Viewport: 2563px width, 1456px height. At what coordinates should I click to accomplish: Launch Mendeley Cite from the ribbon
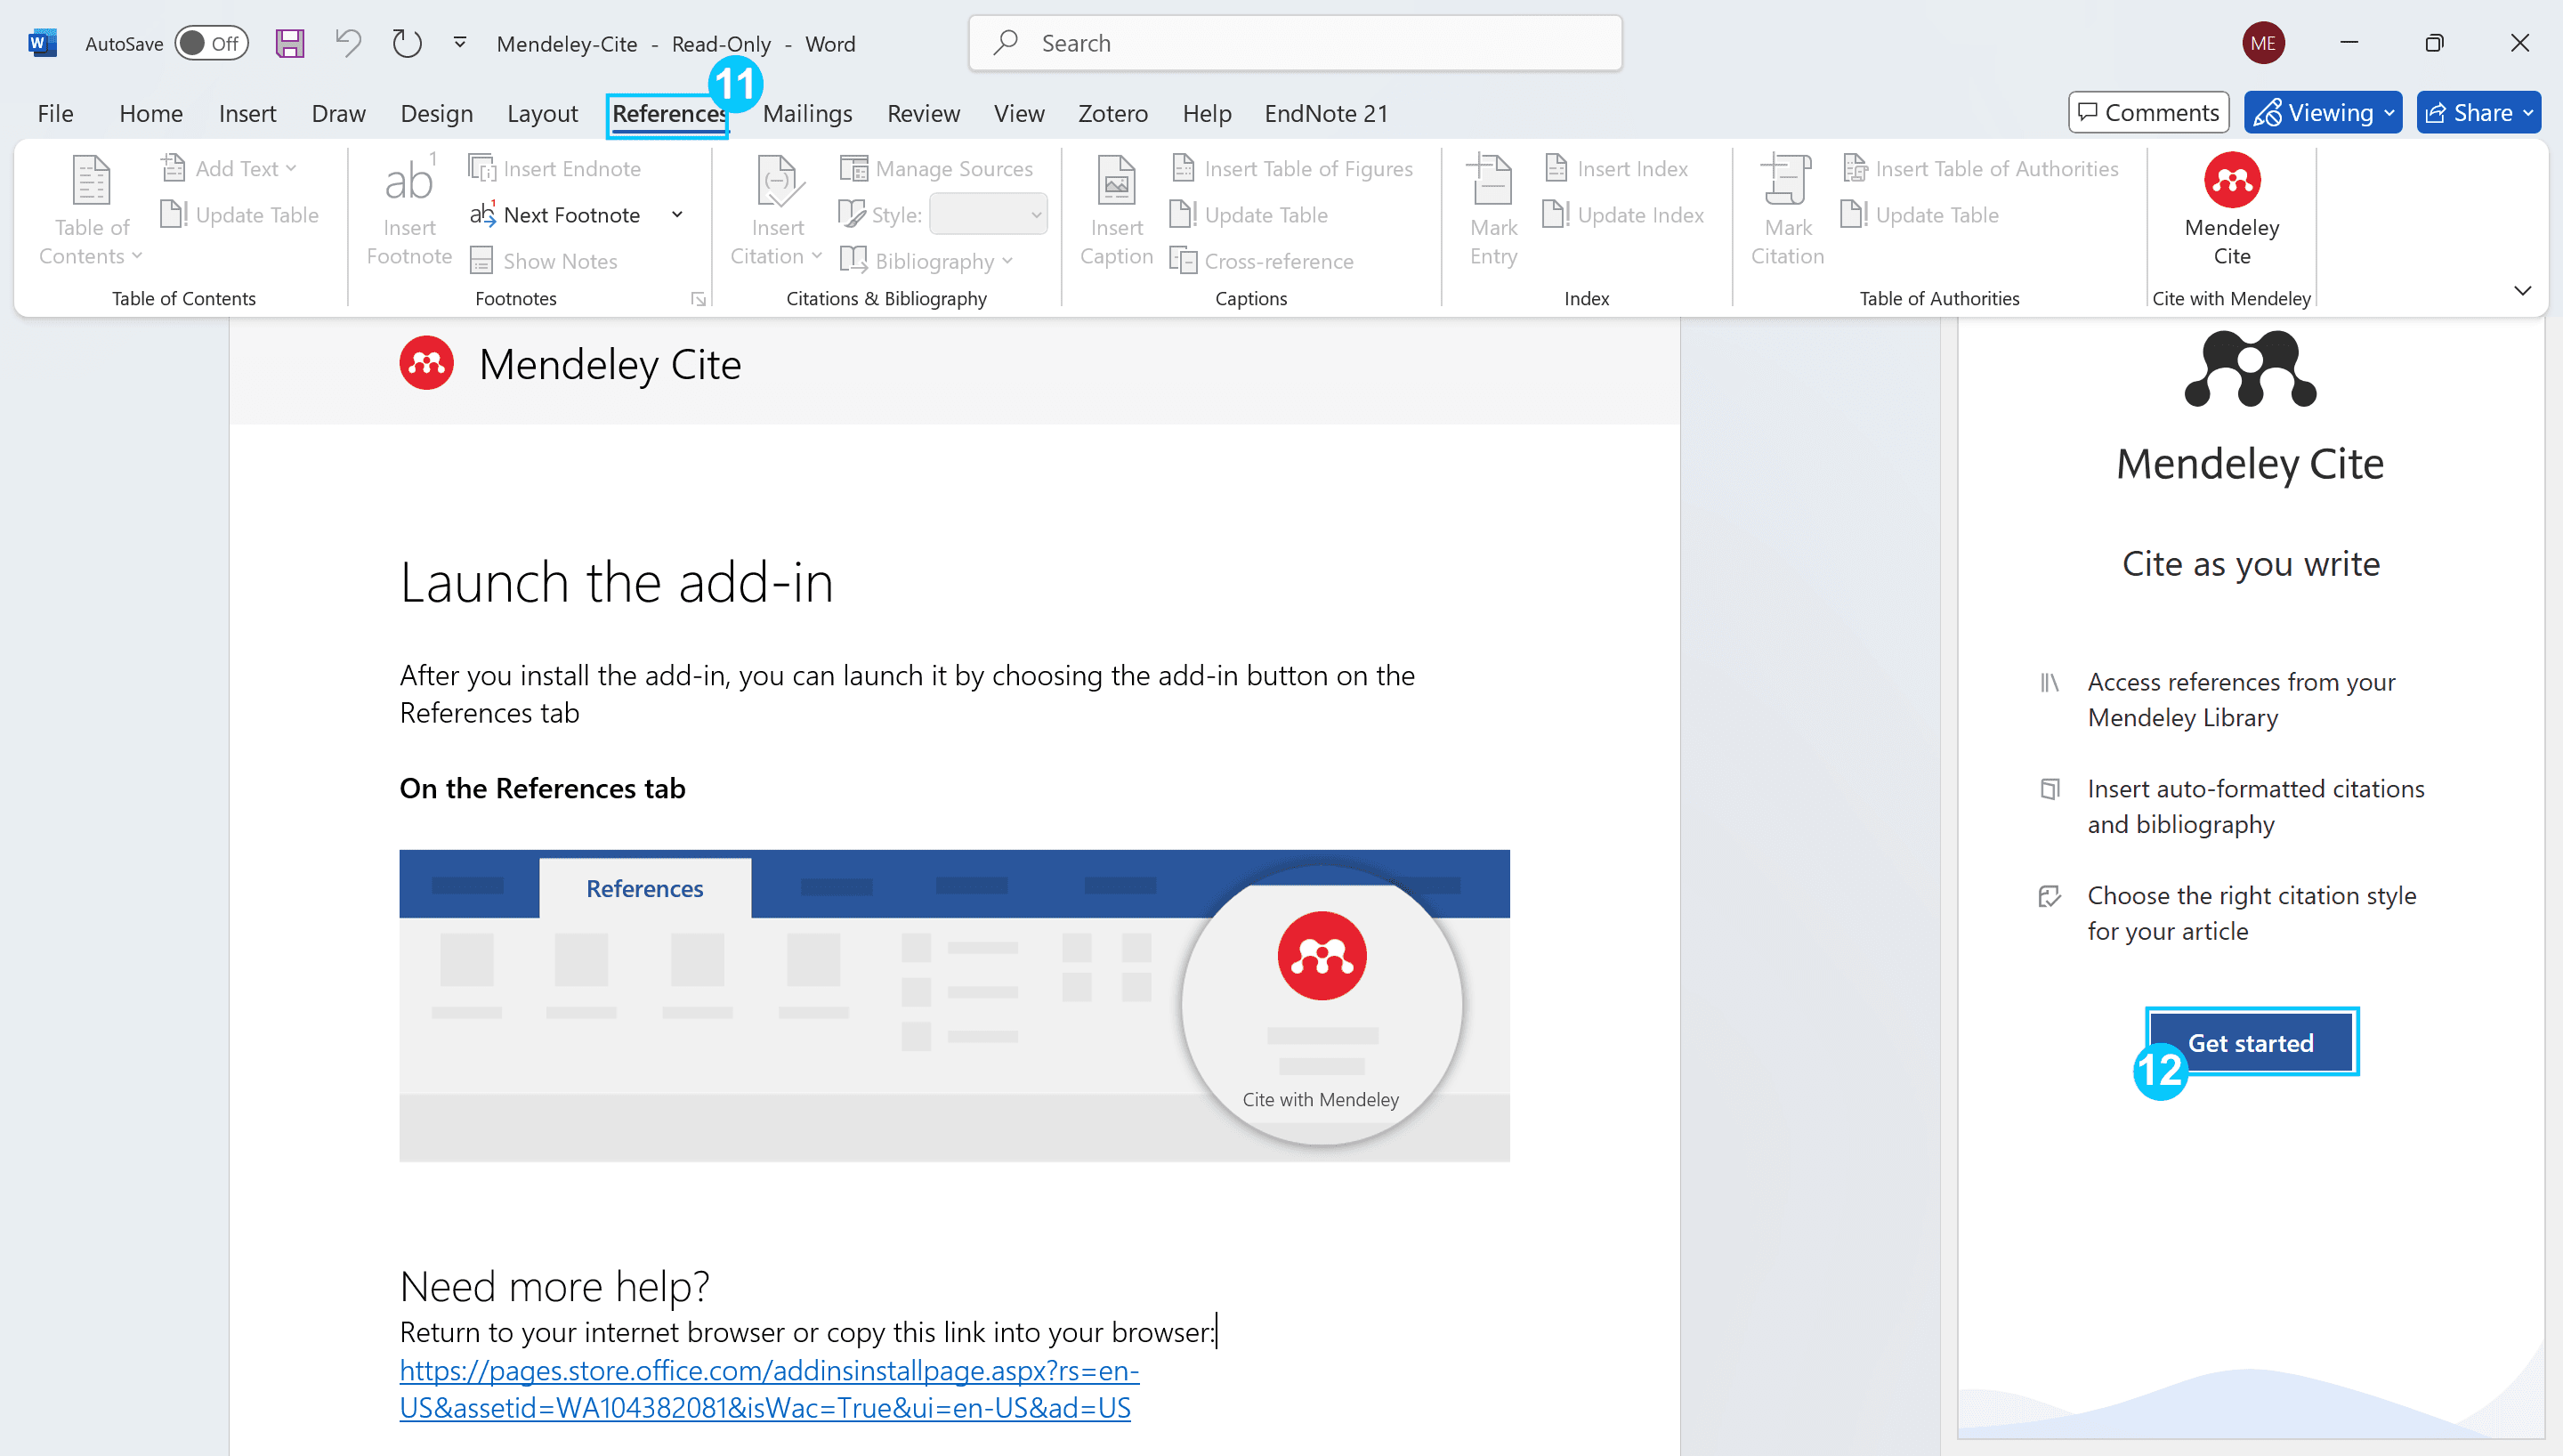pyautogui.click(x=2231, y=210)
